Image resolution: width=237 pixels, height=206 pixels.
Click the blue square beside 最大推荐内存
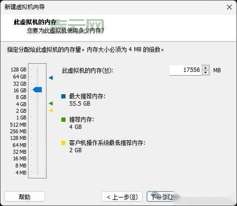(63, 96)
